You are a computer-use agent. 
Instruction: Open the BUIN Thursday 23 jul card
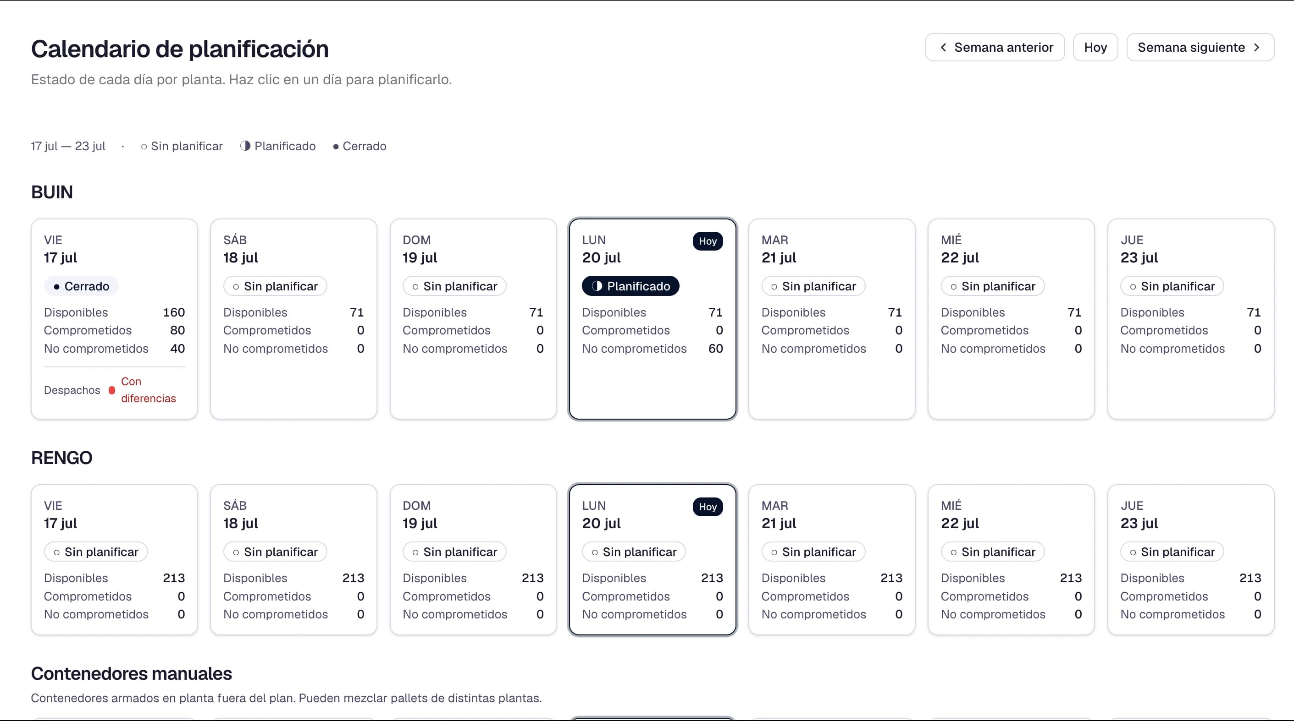pyautogui.click(x=1190, y=319)
